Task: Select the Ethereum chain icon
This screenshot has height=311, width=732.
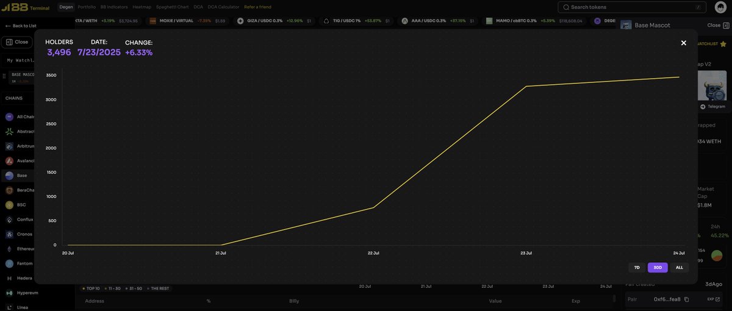Action: [x=9, y=249]
